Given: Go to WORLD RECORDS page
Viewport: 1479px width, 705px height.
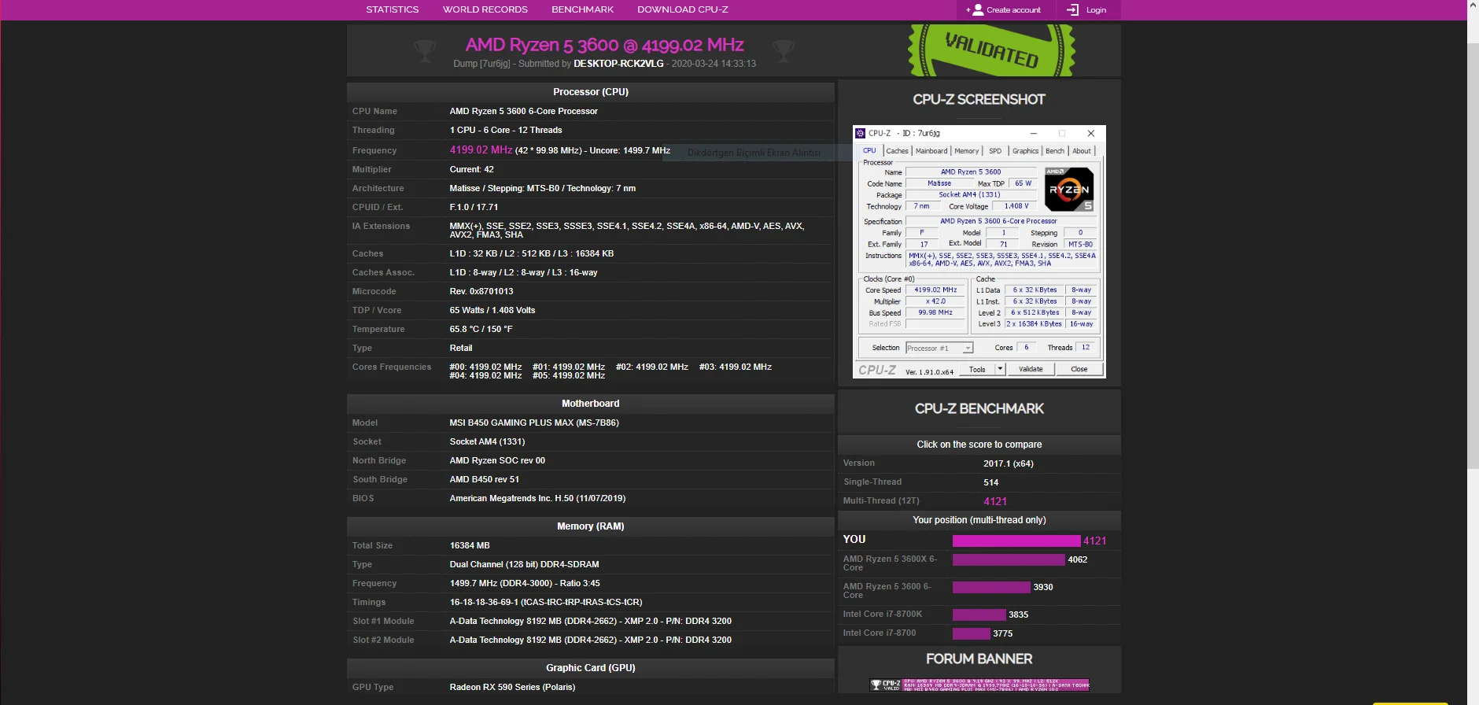Looking at the screenshot, I should coord(485,9).
